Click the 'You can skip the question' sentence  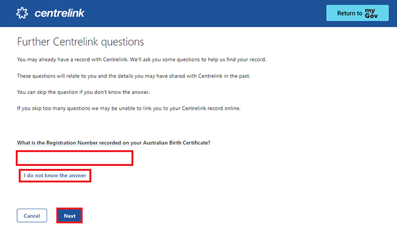(83, 92)
